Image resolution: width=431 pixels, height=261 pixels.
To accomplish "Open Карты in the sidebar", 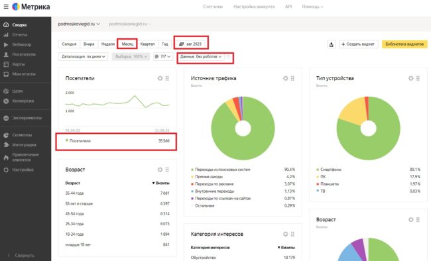I will coord(19,64).
